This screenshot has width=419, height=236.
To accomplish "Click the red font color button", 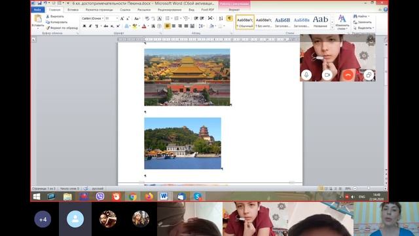I will point(144,26).
